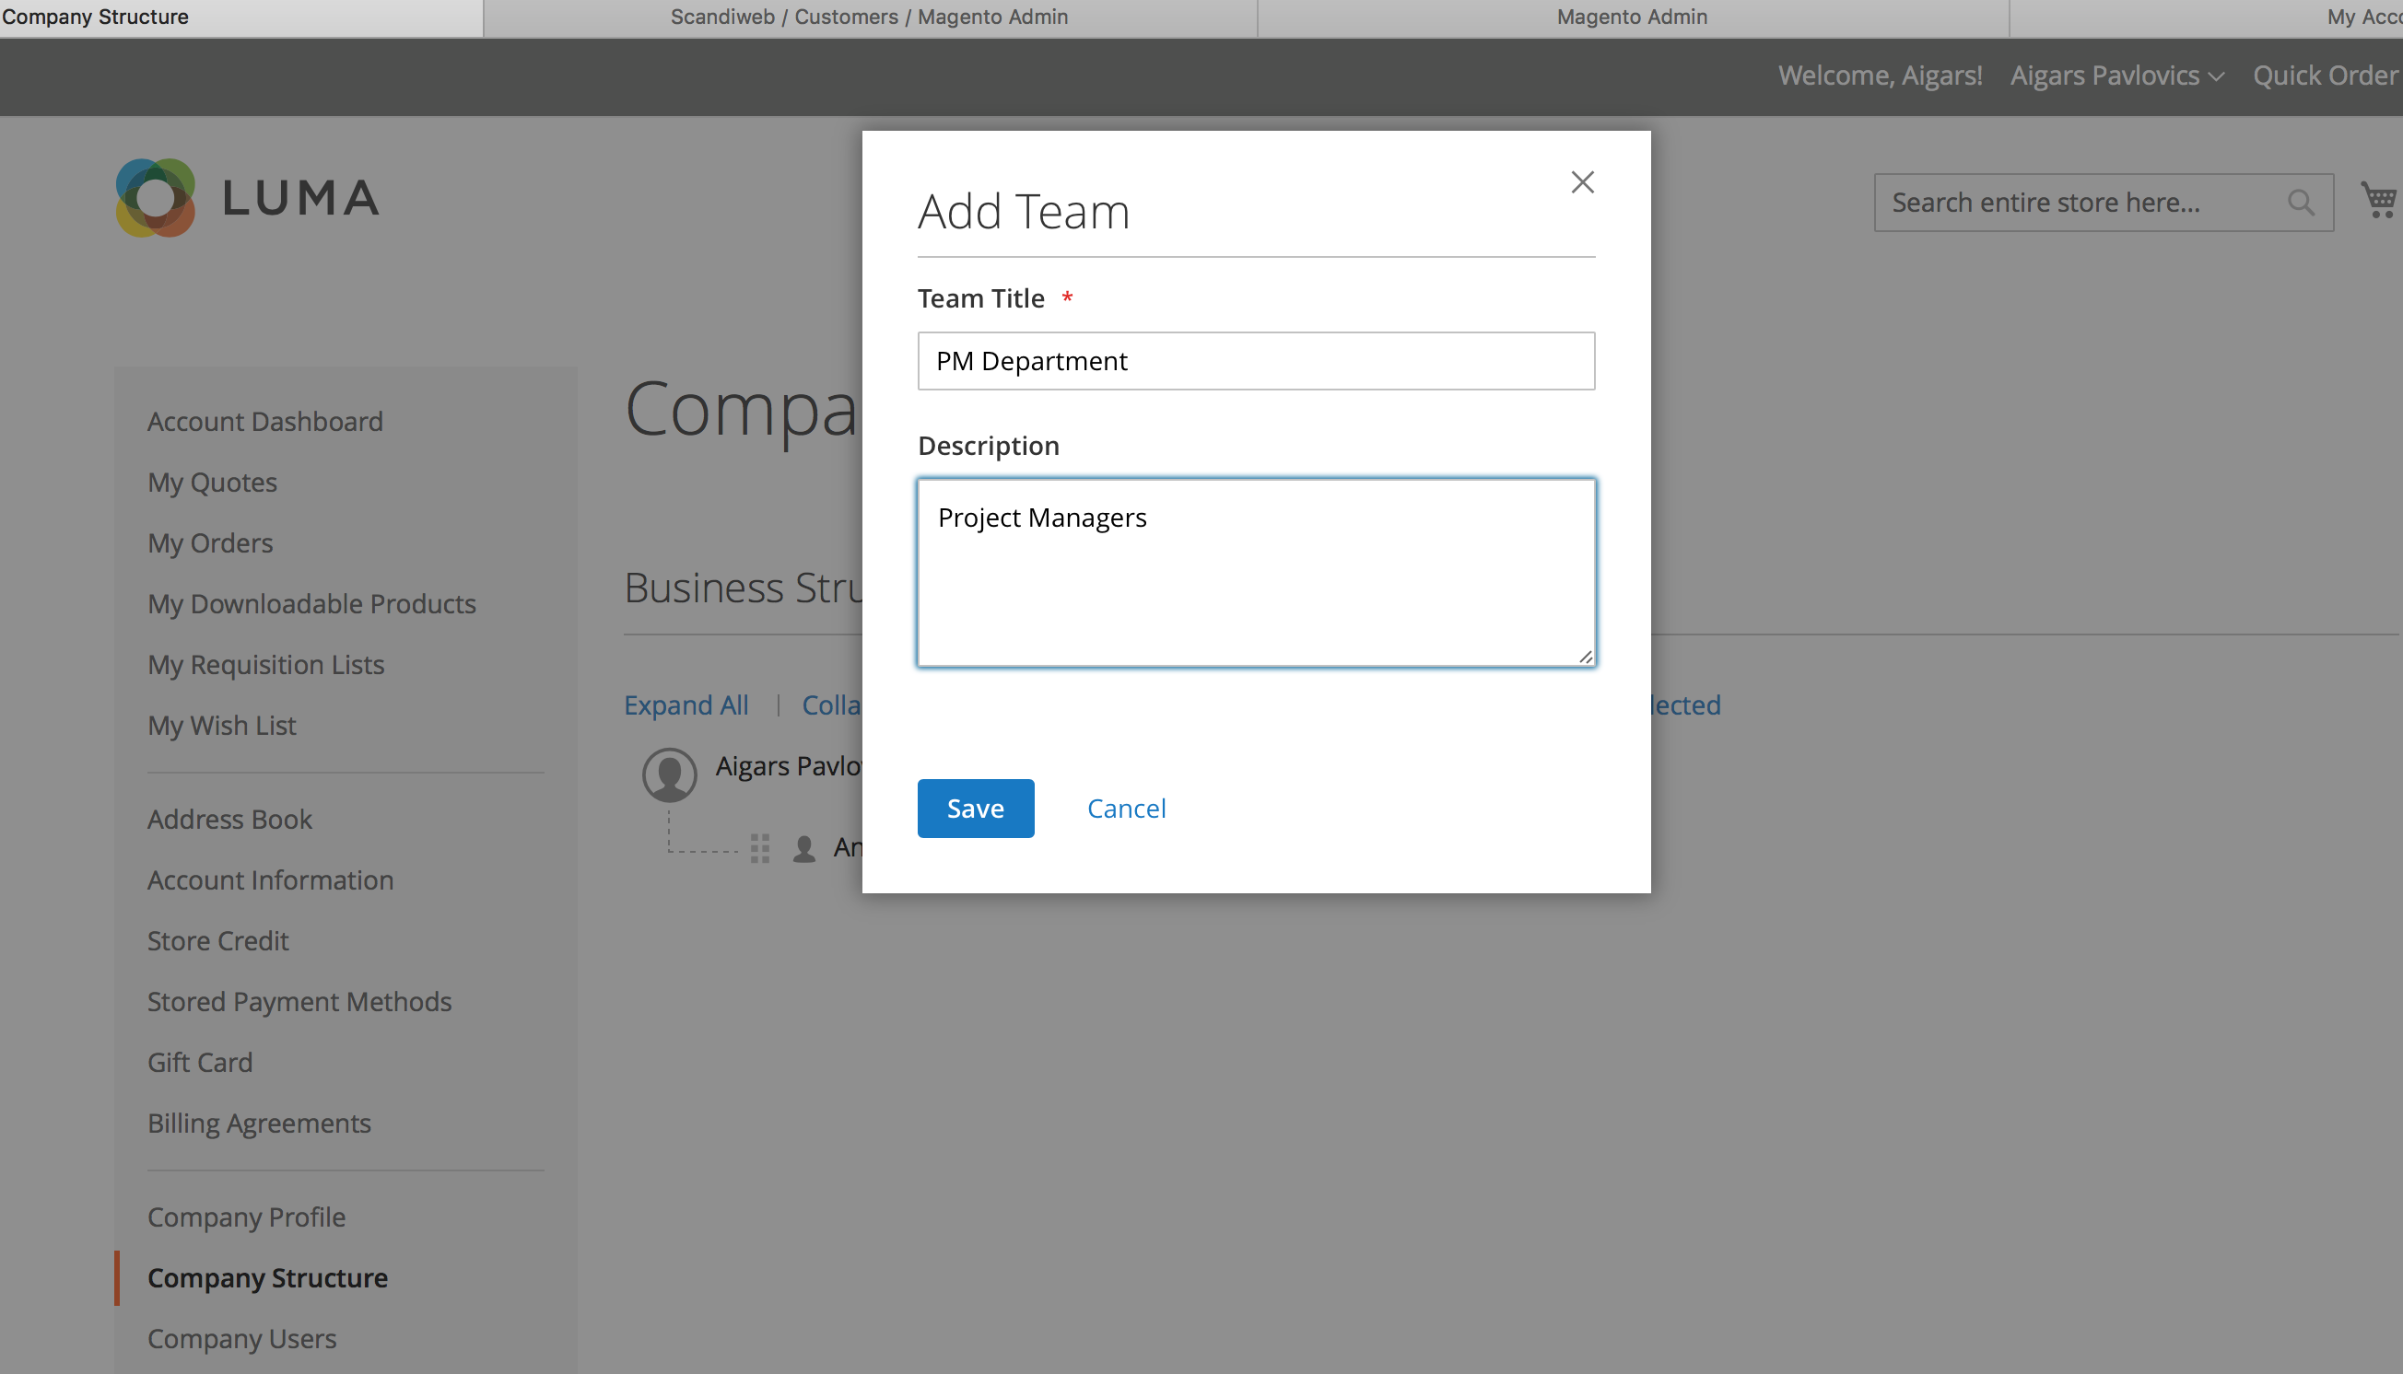Click the store search field
The height and width of the screenshot is (1374, 2403).
[x=2077, y=202]
